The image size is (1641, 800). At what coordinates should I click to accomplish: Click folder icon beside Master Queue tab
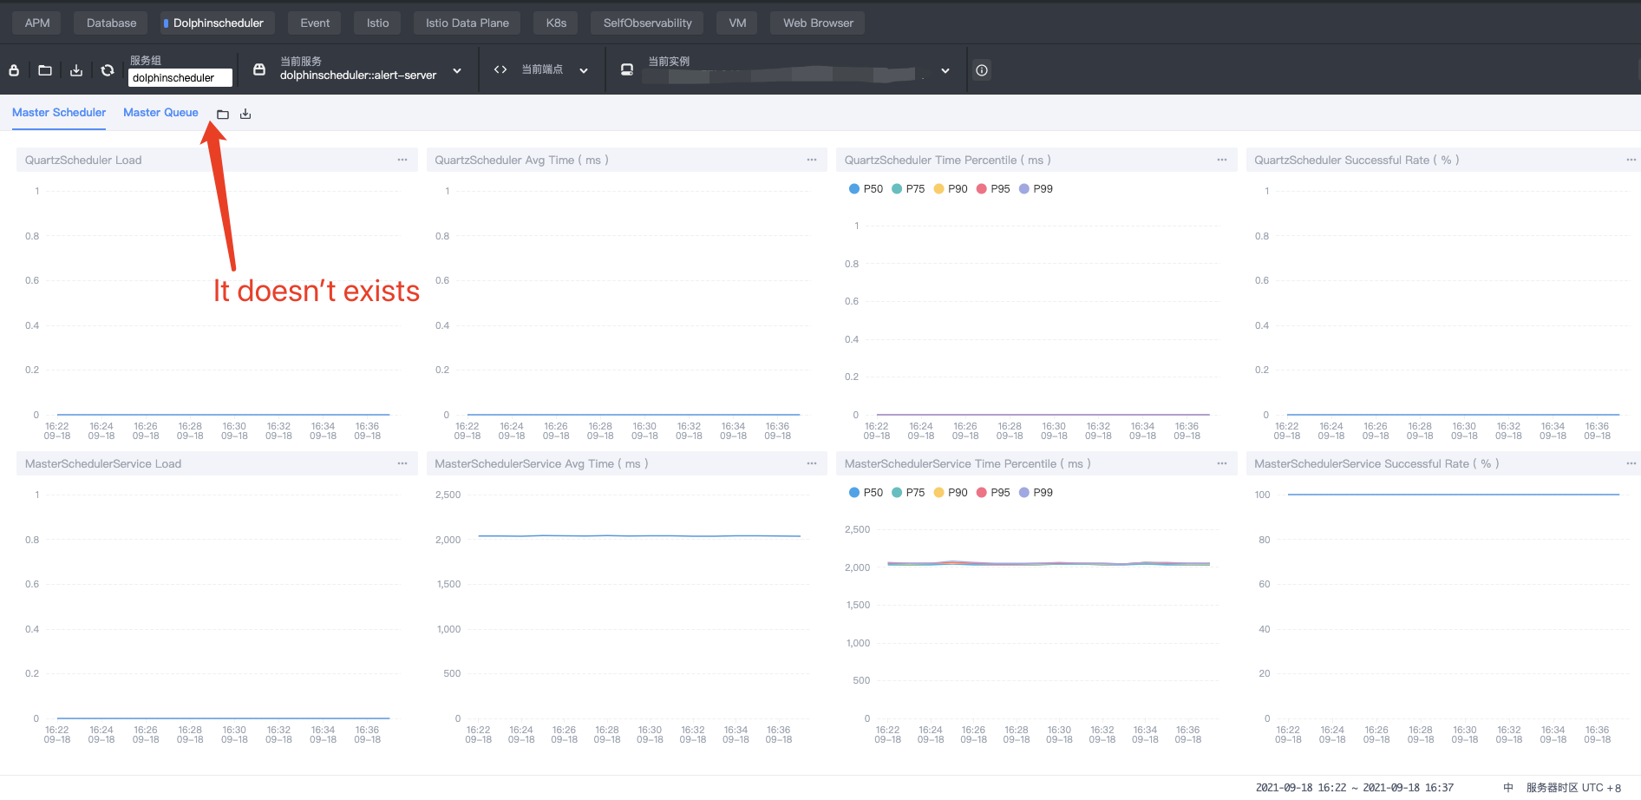coord(223,114)
